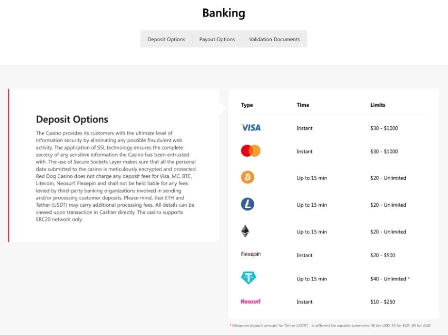Click the Neosurf logo
Screen dimensions: 448x335
coord(250,301)
